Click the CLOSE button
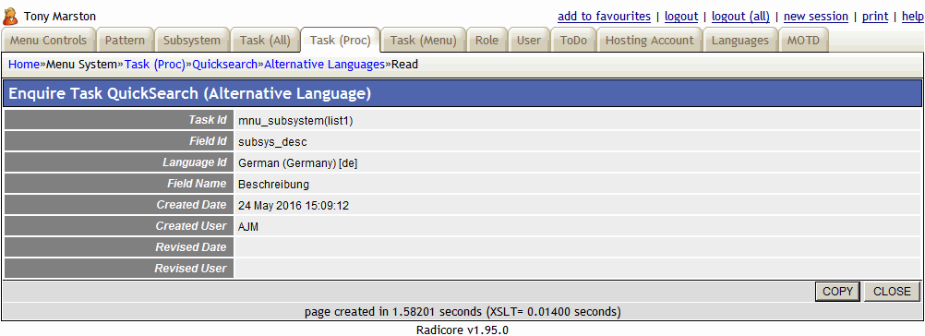Image resolution: width=925 pixels, height=336 pixels. coord(892,291)
